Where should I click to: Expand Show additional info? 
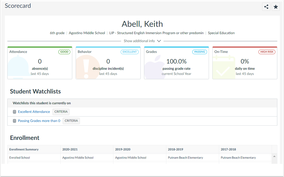tap(142, 41)
